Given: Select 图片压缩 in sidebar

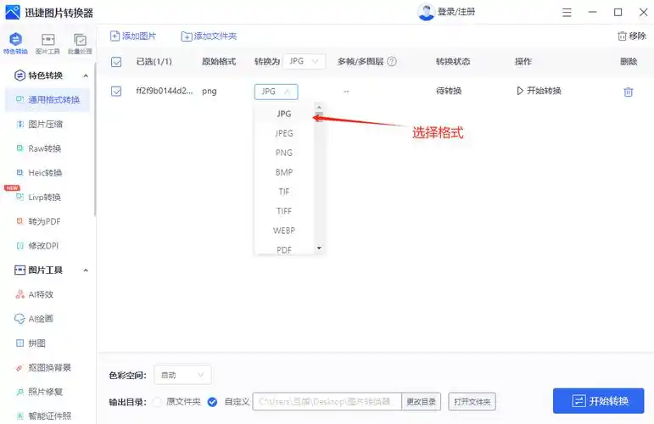Looking at the screenshot, I should pyautogui.click(x=48, y=125).
